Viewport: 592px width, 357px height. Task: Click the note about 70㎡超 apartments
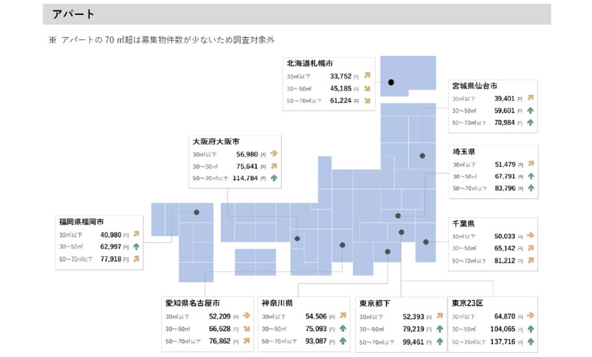point(162,40)
